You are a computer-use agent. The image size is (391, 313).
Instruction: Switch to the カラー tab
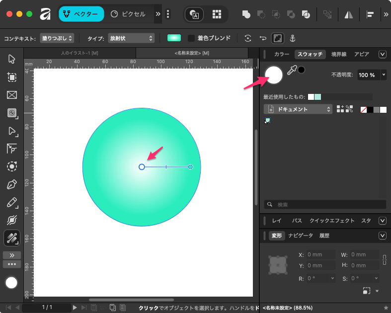click(x=282, y=54)
